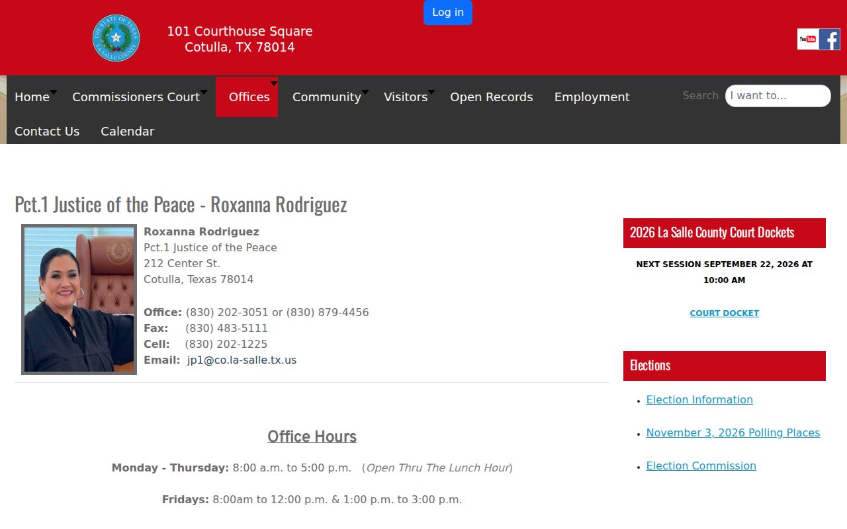Open the Calendar page
Screen dimensions: 847x529
(127, 131)
